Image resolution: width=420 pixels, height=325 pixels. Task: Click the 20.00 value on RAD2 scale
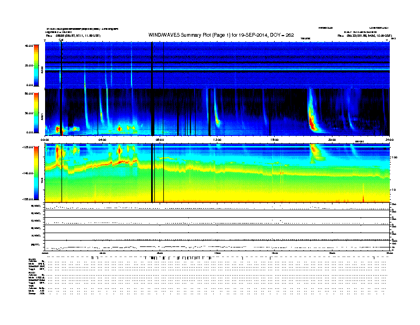29,65
